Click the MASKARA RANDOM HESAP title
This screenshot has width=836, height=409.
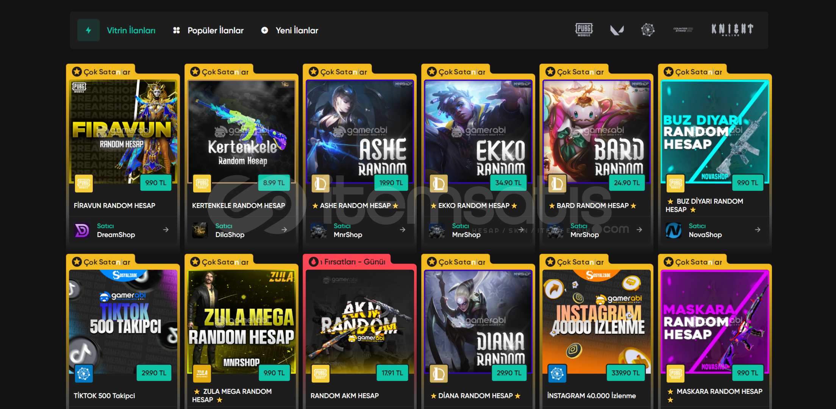(714, 395)
